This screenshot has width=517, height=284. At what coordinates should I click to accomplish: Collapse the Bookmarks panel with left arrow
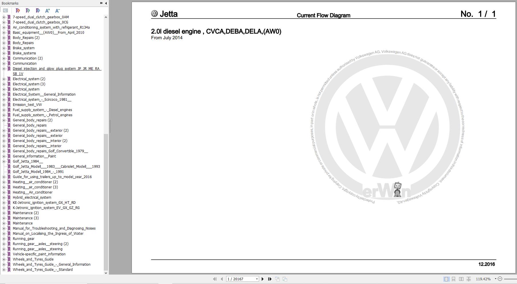106,3
